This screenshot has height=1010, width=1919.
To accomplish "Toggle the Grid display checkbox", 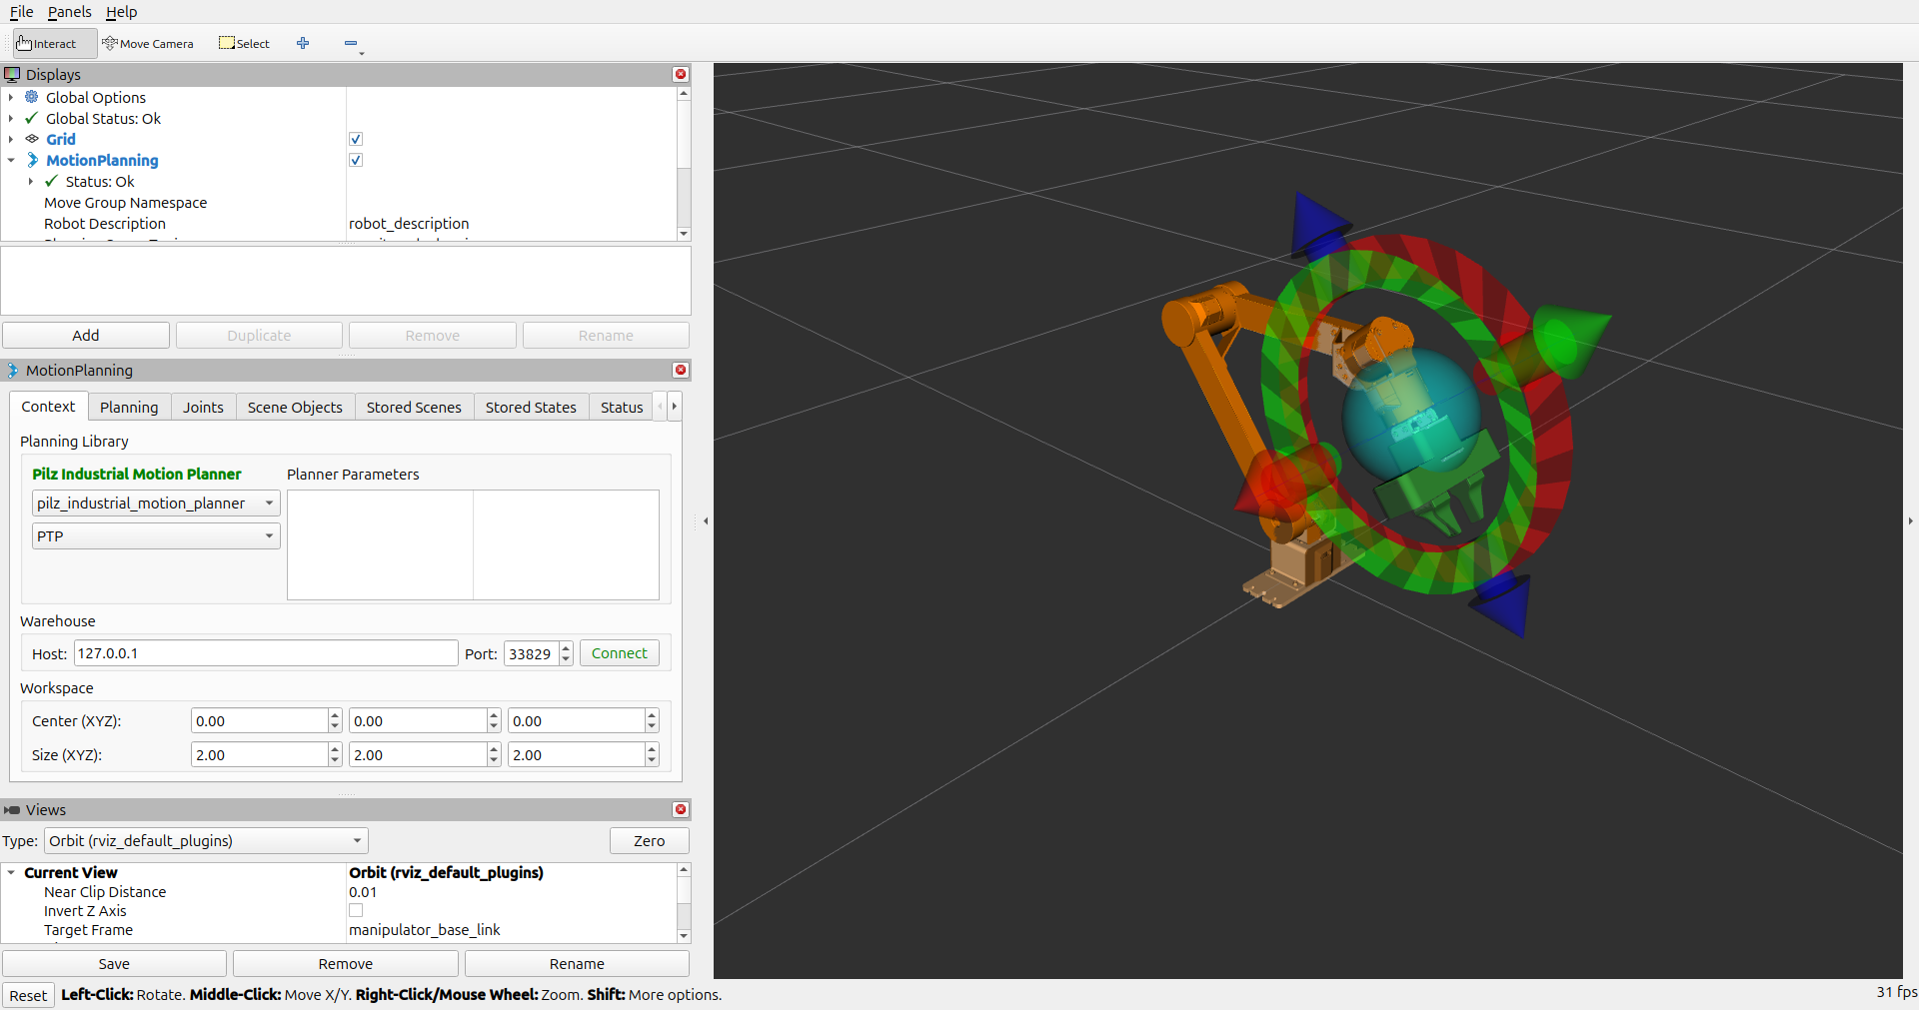I will pyautogui.click(x=356, y=139).
